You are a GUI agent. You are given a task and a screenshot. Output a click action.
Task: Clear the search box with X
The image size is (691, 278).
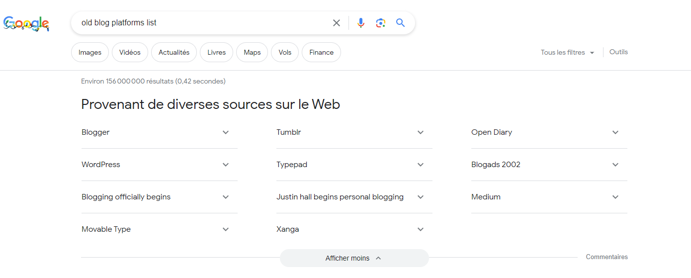pos(337,23)
